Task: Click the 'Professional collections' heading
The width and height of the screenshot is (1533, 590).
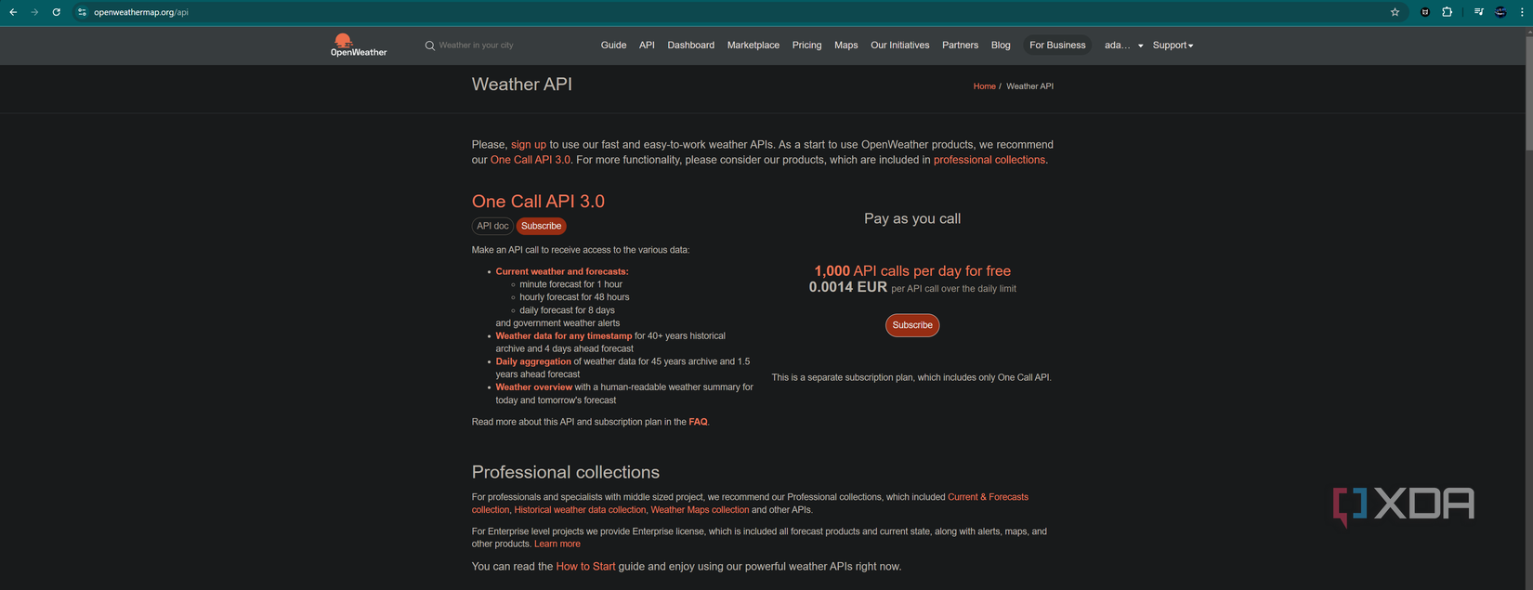Action: (565, 472)
